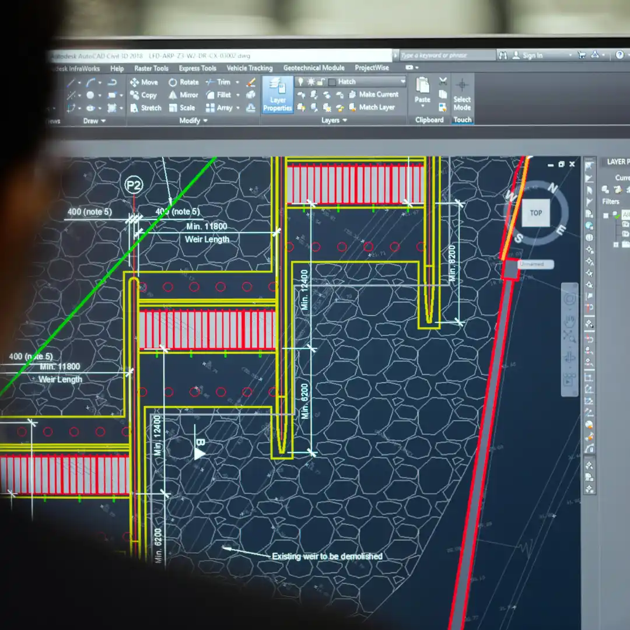Toggle freeze sun icon for Hatch layer
This screenshot has height=630, width=630.
click(311, 82)
